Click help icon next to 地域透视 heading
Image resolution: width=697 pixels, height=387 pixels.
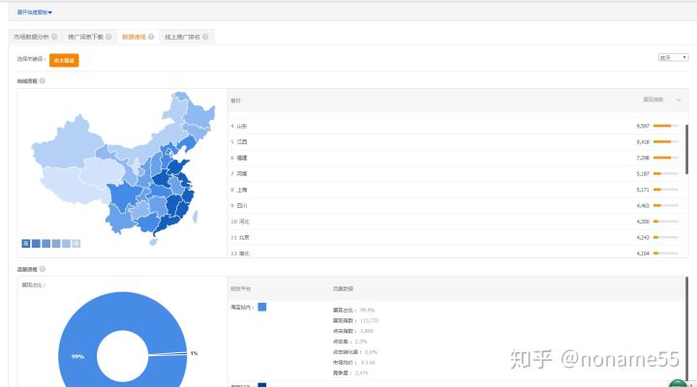pos(43,80)
